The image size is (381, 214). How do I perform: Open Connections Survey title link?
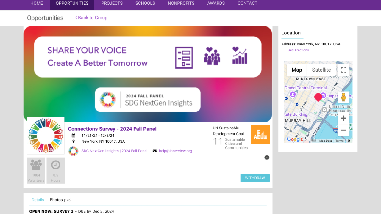[112, 129]
